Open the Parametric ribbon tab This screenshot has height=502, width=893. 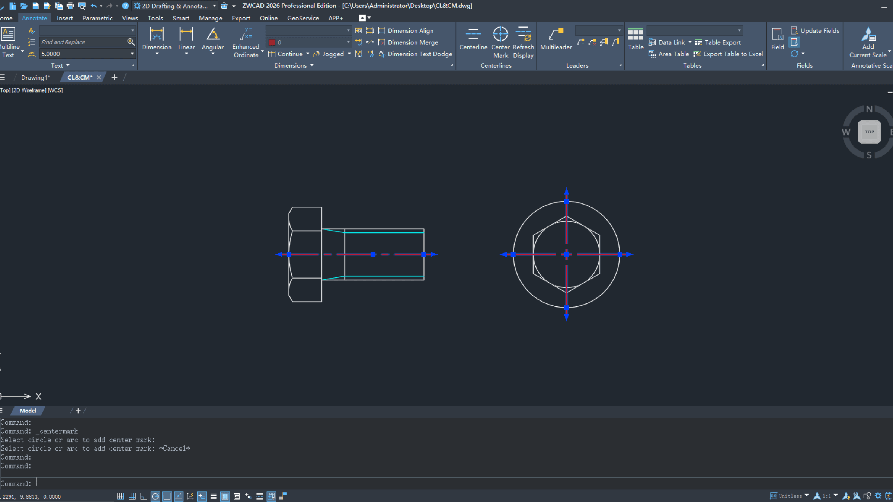97,18
